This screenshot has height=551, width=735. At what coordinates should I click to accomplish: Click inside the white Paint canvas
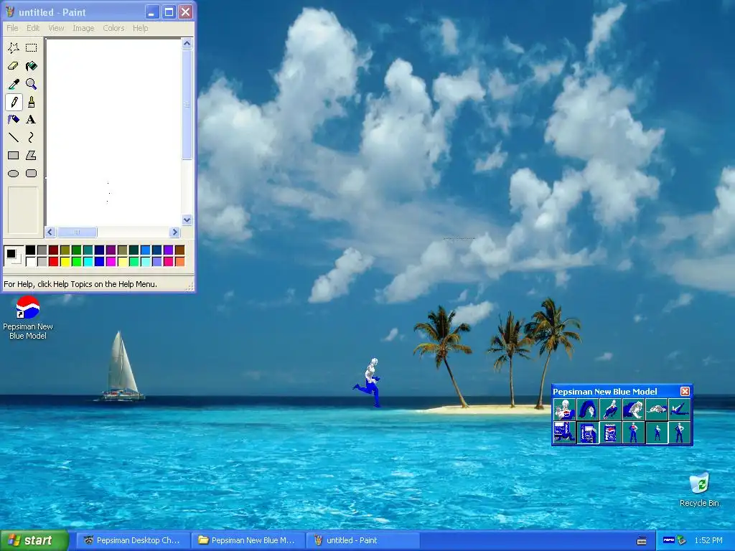[x=113, y=132]
